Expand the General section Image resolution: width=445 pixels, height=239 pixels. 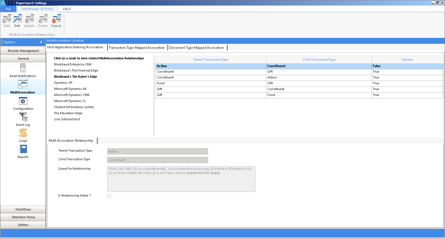tap(23, 59)
